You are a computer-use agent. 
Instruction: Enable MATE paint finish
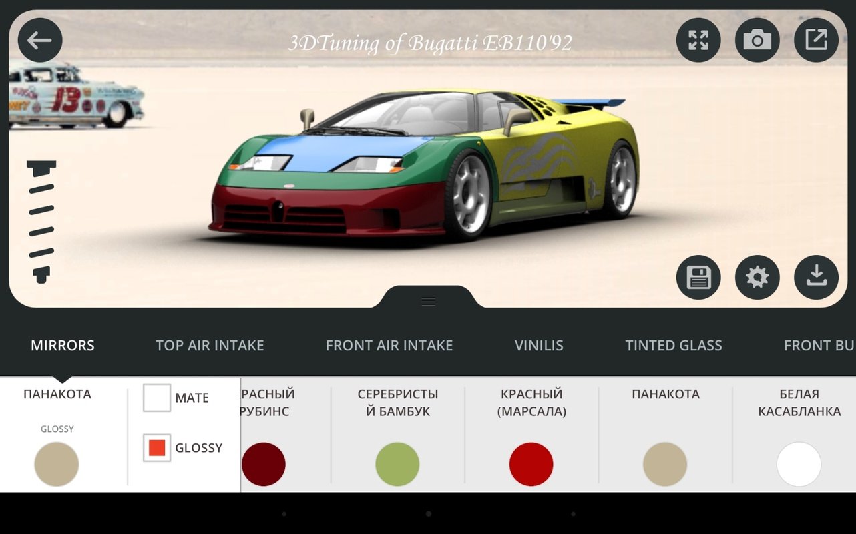pos(156,398)
